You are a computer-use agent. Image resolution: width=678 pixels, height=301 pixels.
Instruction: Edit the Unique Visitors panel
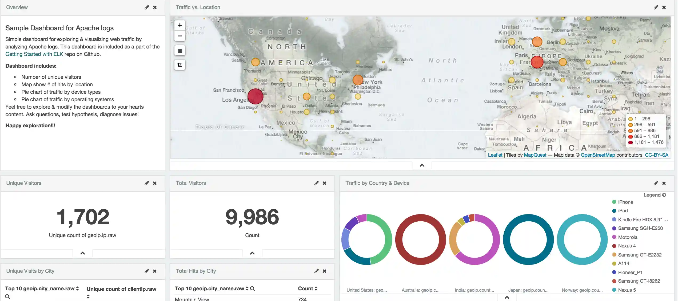(146, 183)
